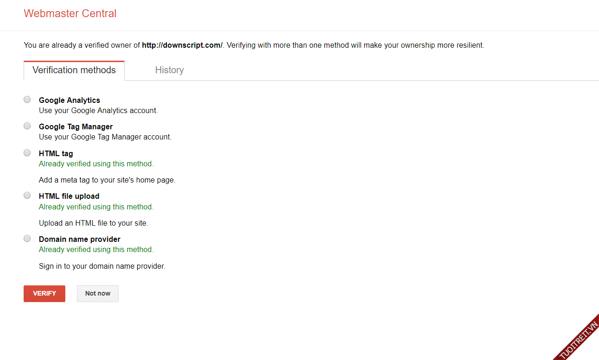Click 'Already verified' status under Domain name provider
This screenshot has height=360, width=599.
pos(96,250)
